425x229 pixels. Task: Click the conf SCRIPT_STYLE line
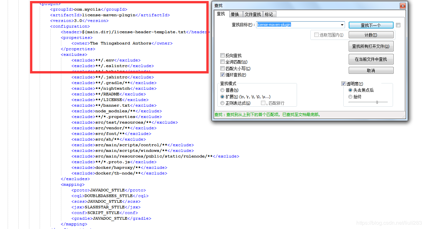point(105,213)
